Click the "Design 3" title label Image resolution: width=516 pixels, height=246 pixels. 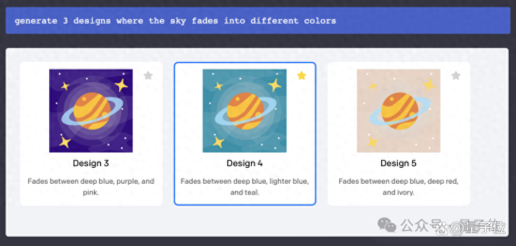(91, 163)
